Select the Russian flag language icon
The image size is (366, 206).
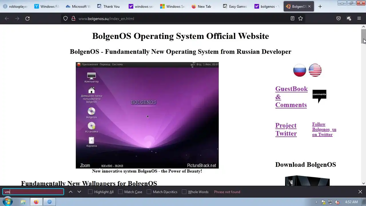tap(300, 70)
